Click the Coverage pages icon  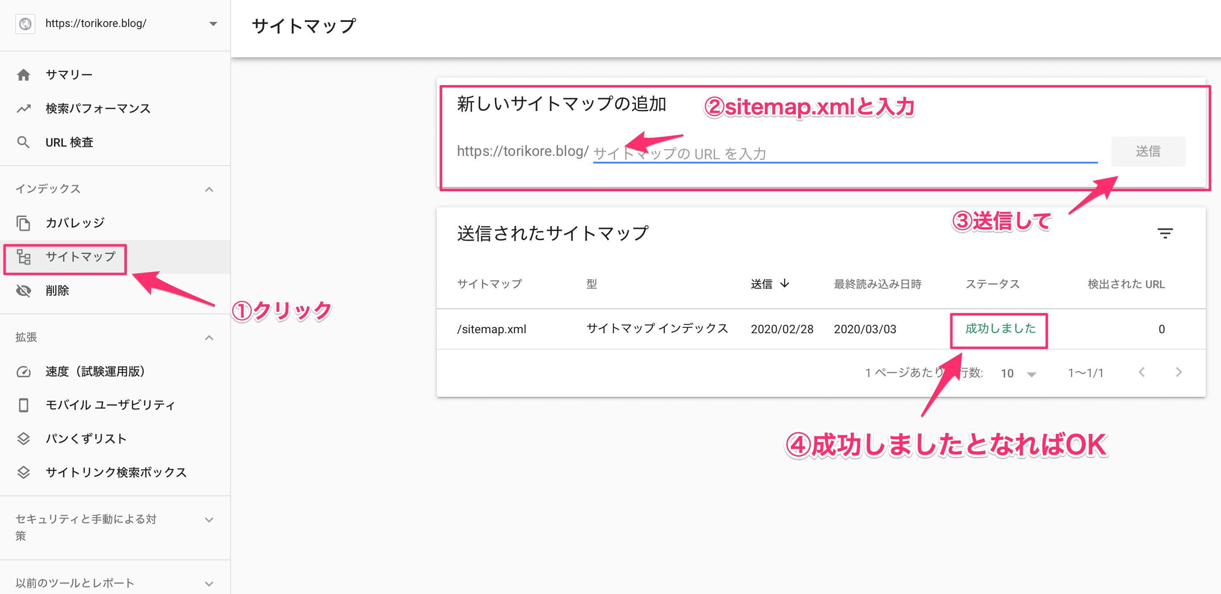[23, 222]
